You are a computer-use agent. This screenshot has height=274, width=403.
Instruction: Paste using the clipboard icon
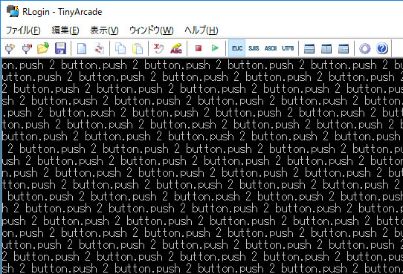point(138,48)
